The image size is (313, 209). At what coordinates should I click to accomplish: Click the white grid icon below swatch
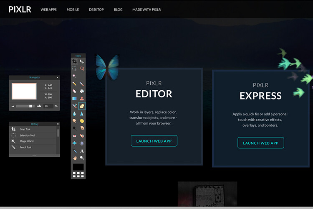tap(78, 175)
